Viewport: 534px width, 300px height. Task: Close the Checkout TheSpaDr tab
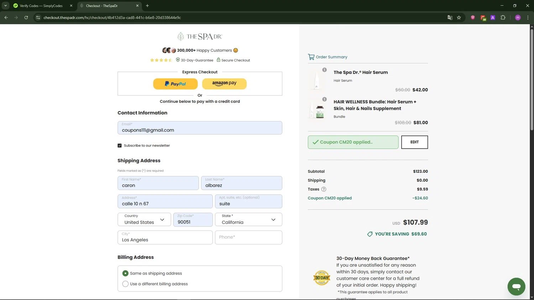[x=137, y=6]
